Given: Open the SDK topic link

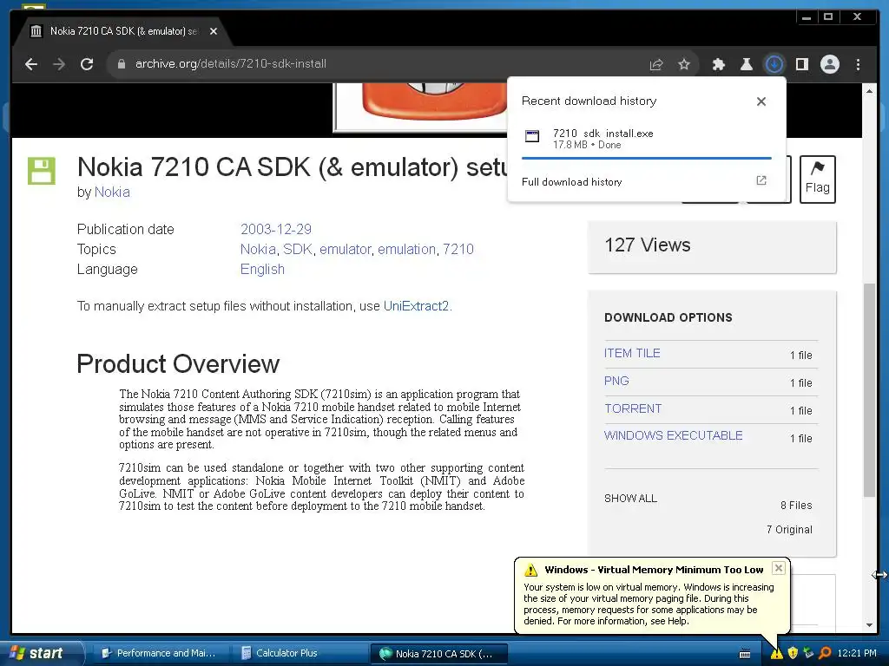Looking at the screenshot, I should pyautogui.click(x=298, y=249).
